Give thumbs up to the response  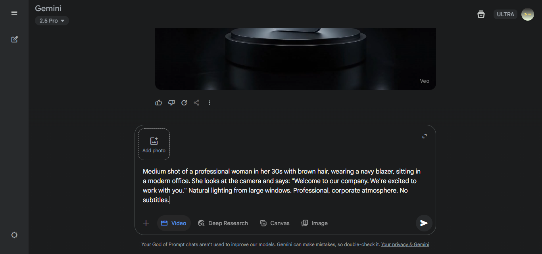point(159,103)
